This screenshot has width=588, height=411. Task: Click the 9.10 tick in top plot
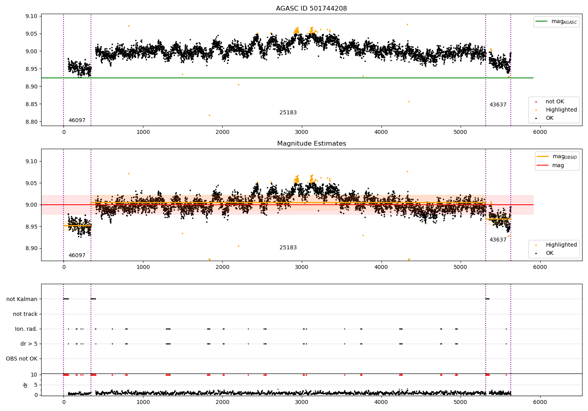pos(32,16)
